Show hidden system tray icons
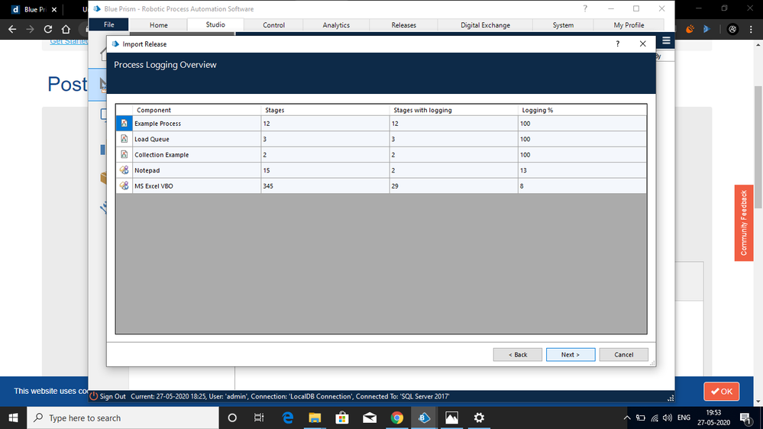Viewport: 763px width, 429px height. [627, 418]
